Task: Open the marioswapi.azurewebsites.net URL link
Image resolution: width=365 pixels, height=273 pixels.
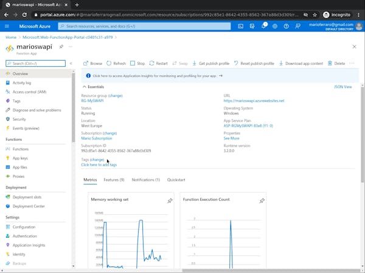Action: 254,101
